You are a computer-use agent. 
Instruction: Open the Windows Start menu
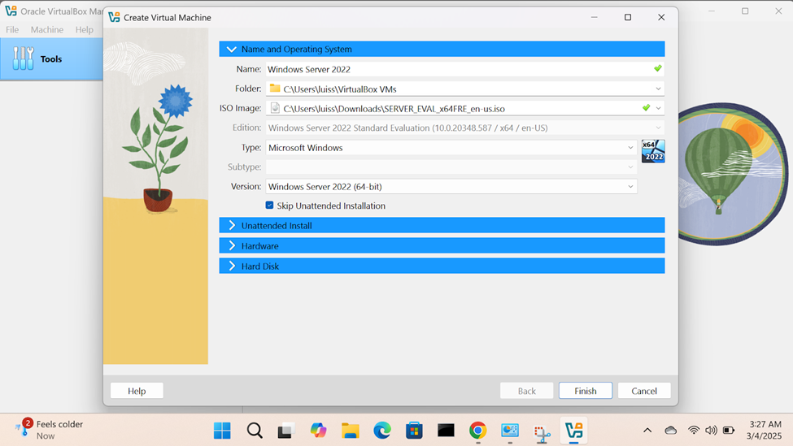tap(222, 431)
